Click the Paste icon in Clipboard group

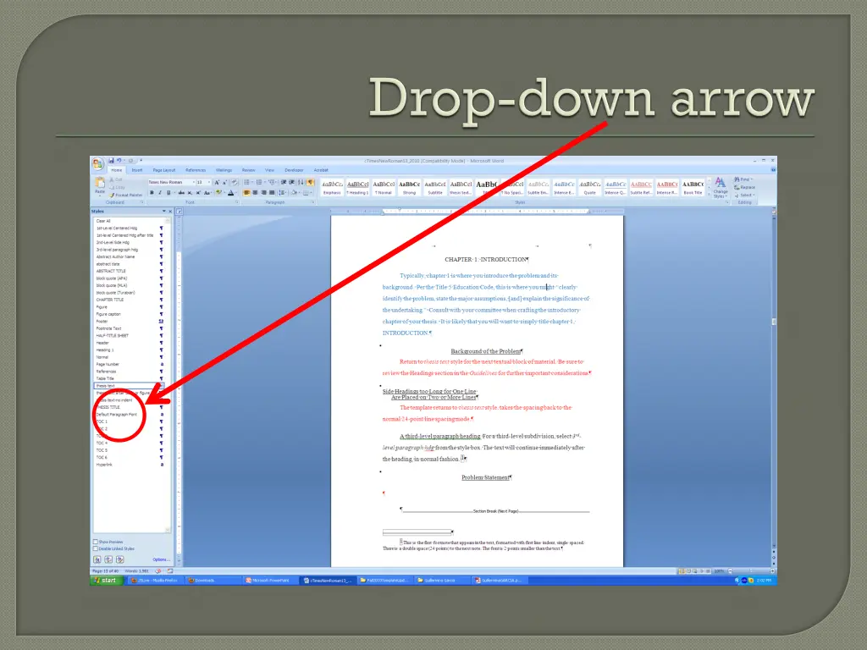(x=99, y=188)
